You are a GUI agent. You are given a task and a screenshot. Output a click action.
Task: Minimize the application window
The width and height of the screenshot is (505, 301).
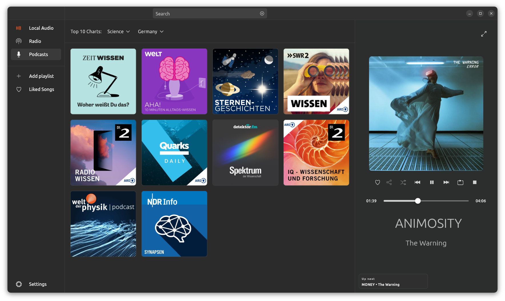[x=470, y=13]
